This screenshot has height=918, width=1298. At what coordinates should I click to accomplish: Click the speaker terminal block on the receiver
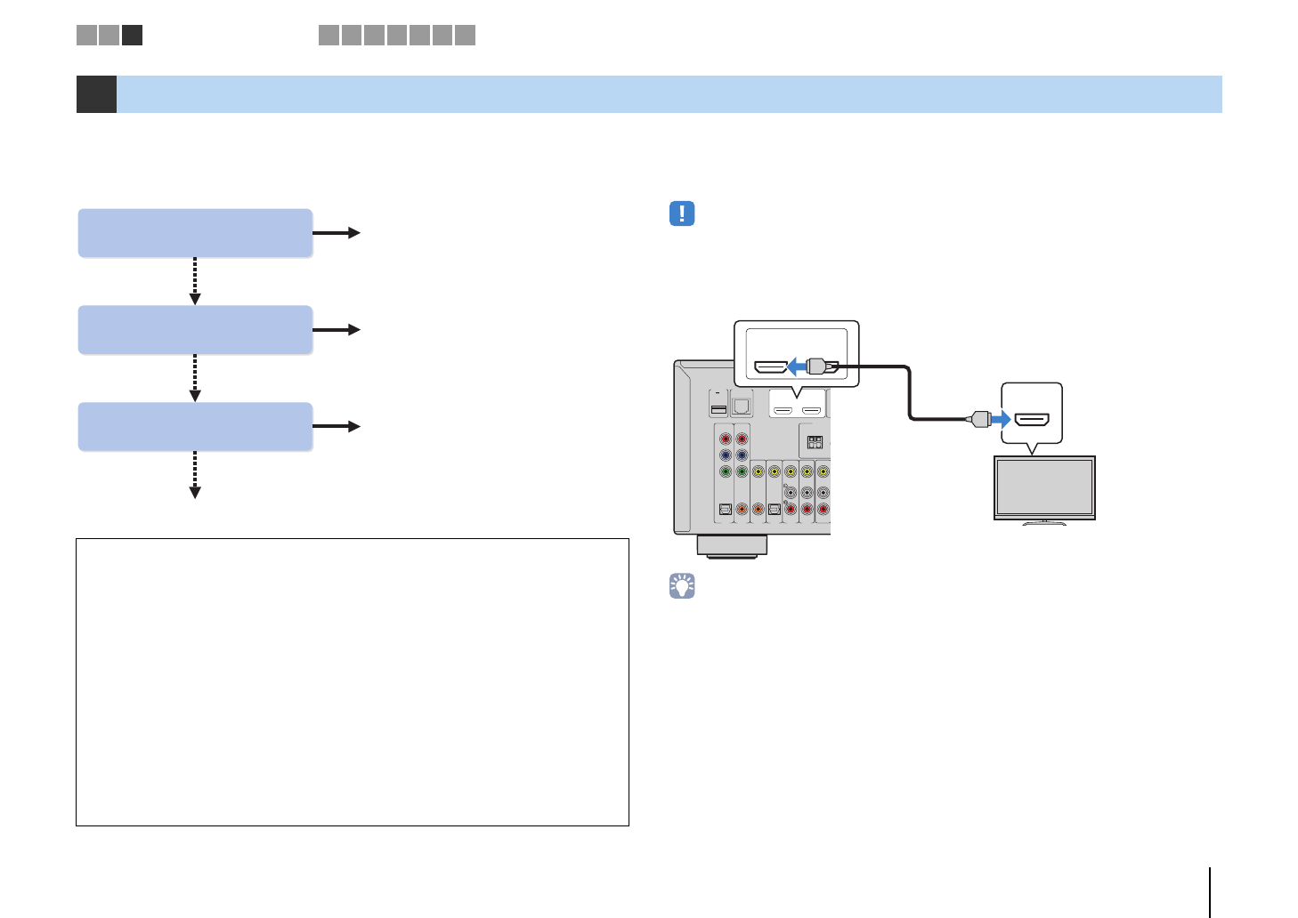point(814,442)
